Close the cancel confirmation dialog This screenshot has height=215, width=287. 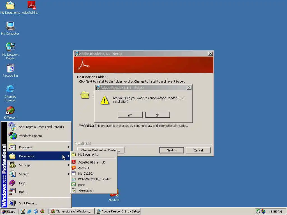tap(189, 88)
